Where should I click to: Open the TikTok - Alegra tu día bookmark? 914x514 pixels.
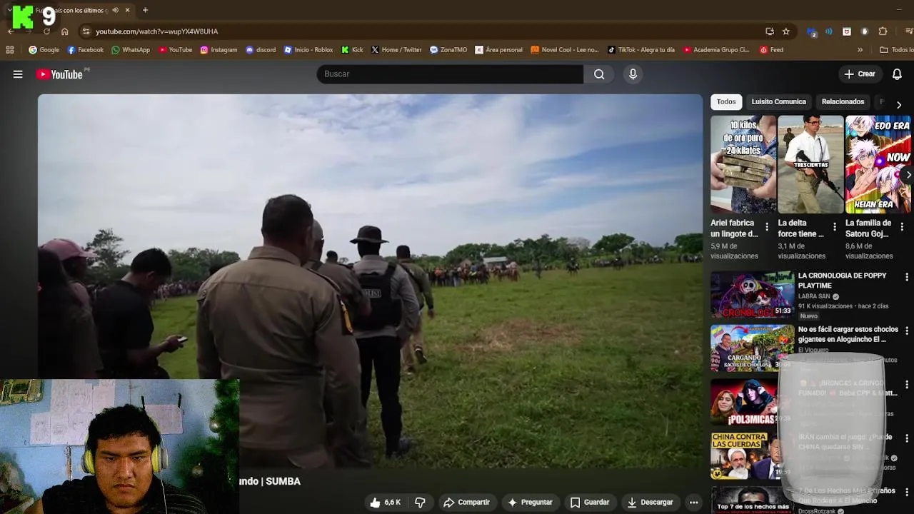[x=641, y=50]
